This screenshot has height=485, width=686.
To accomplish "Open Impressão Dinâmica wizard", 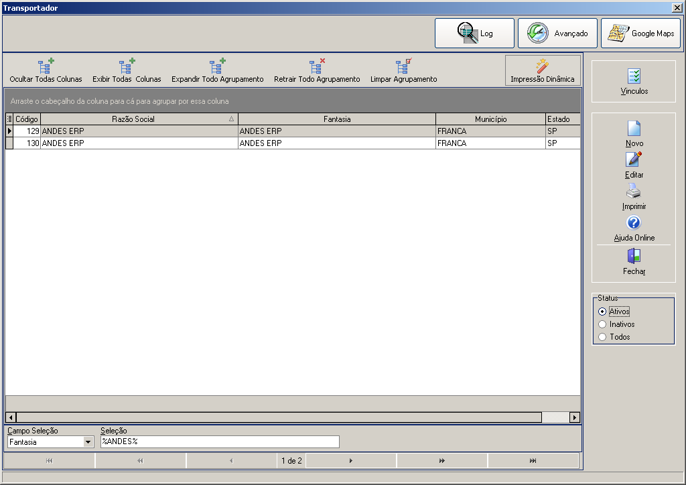I will tap(543, 70).
